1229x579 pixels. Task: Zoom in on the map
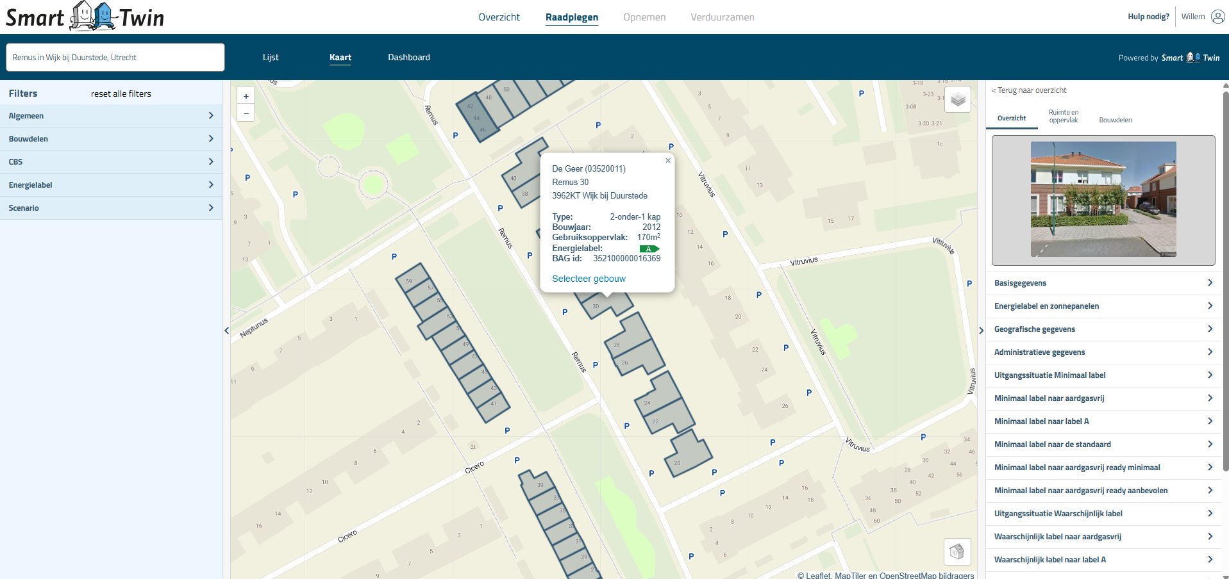246,96
